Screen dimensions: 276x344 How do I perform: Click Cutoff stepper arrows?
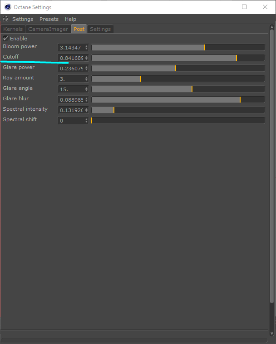(x=86, y=58)
